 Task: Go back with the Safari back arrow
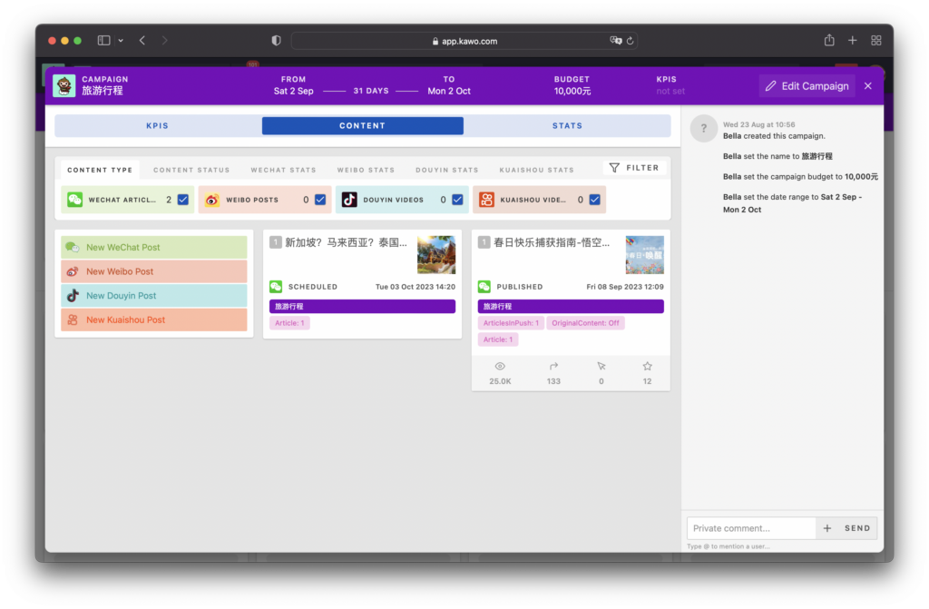142,40
